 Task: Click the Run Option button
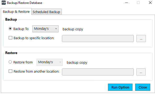(120, 87)
